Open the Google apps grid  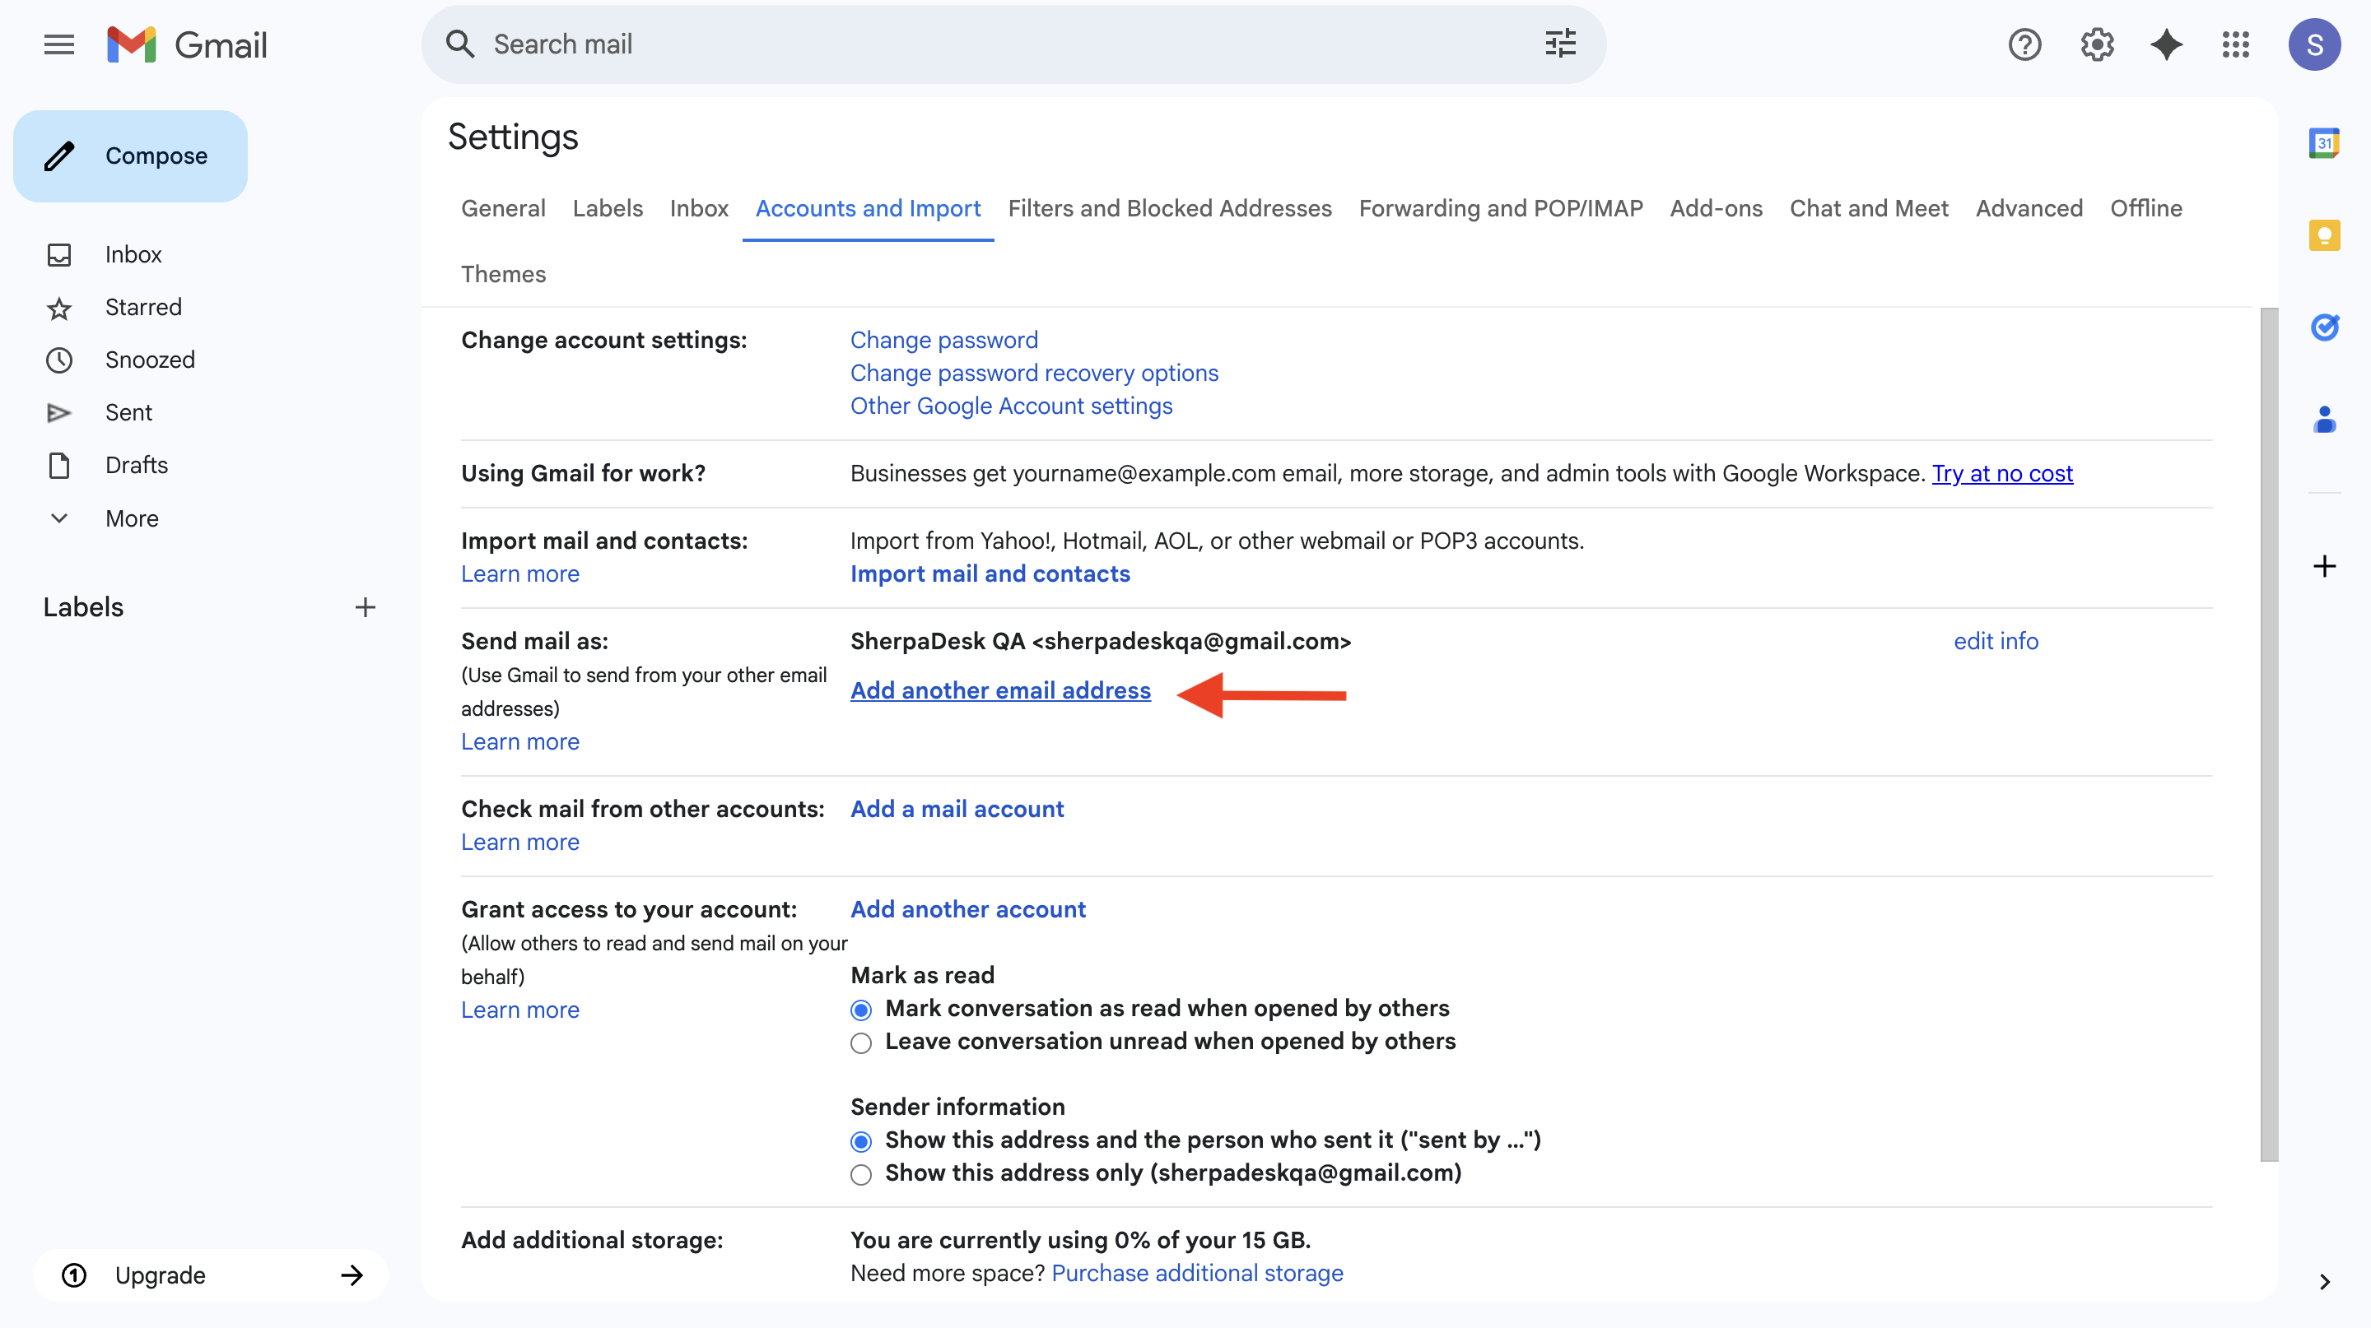point(2236,44)
